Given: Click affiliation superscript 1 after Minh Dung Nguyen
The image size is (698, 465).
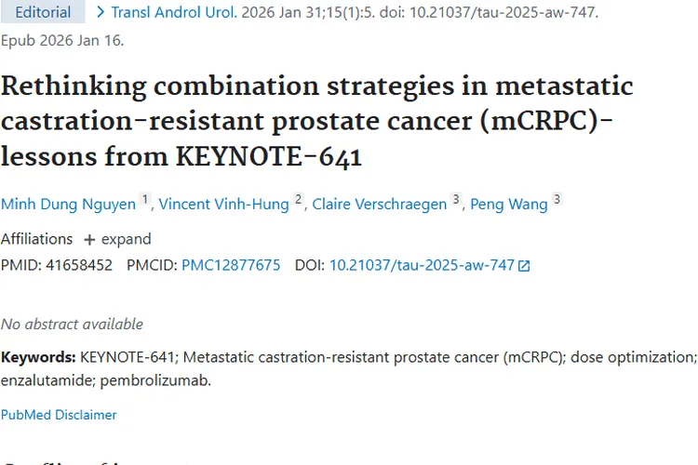Looking at the screenshot, I should (x=144, y=200).
